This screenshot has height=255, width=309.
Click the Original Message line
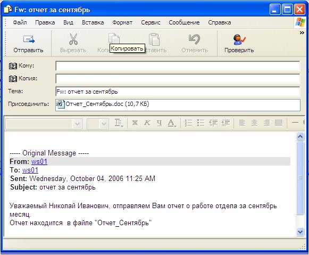[49, 153]
